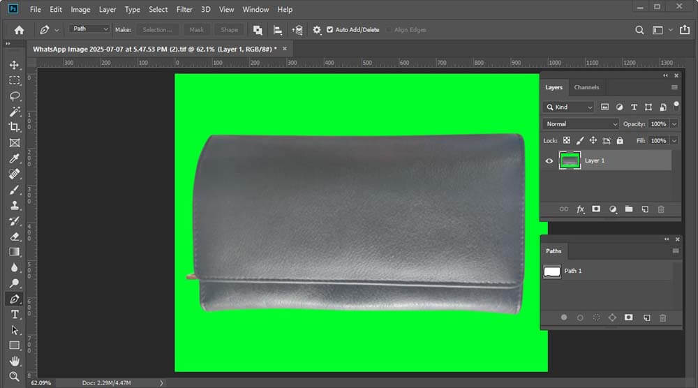Switch to the Channels tab

[x=586, y=87]
